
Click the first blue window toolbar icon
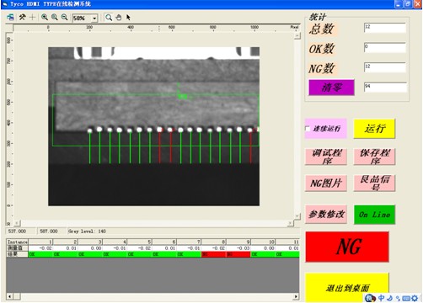(10, 18)
